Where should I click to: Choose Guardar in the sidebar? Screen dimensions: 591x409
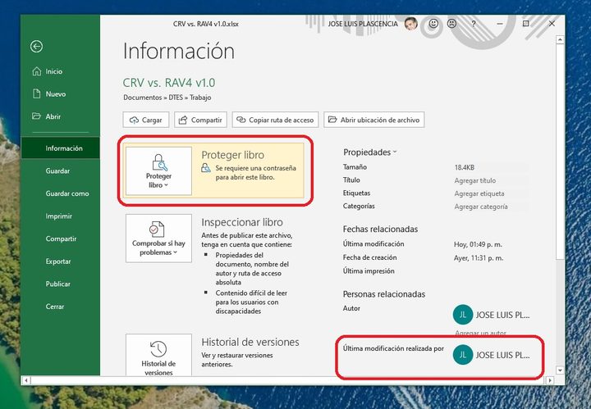point(60,170)
